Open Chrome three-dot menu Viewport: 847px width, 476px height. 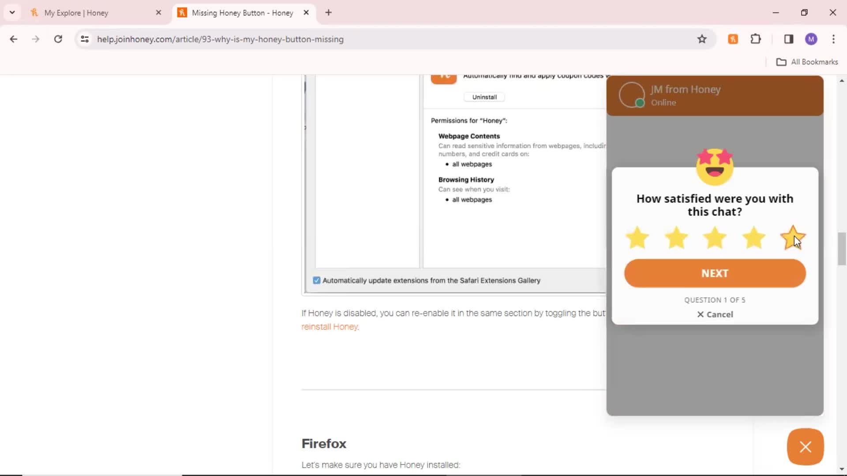(x=833, y=39)
